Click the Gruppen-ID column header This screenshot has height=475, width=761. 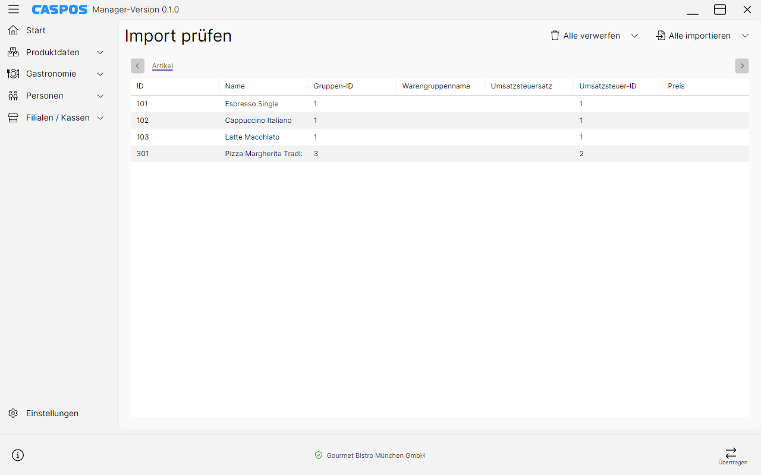pyautogui.click(x=352, y=86)
